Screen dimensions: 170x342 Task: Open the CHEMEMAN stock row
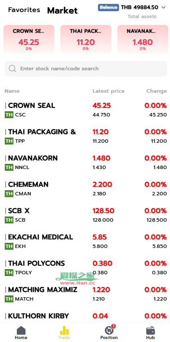[x=86, y=188]
